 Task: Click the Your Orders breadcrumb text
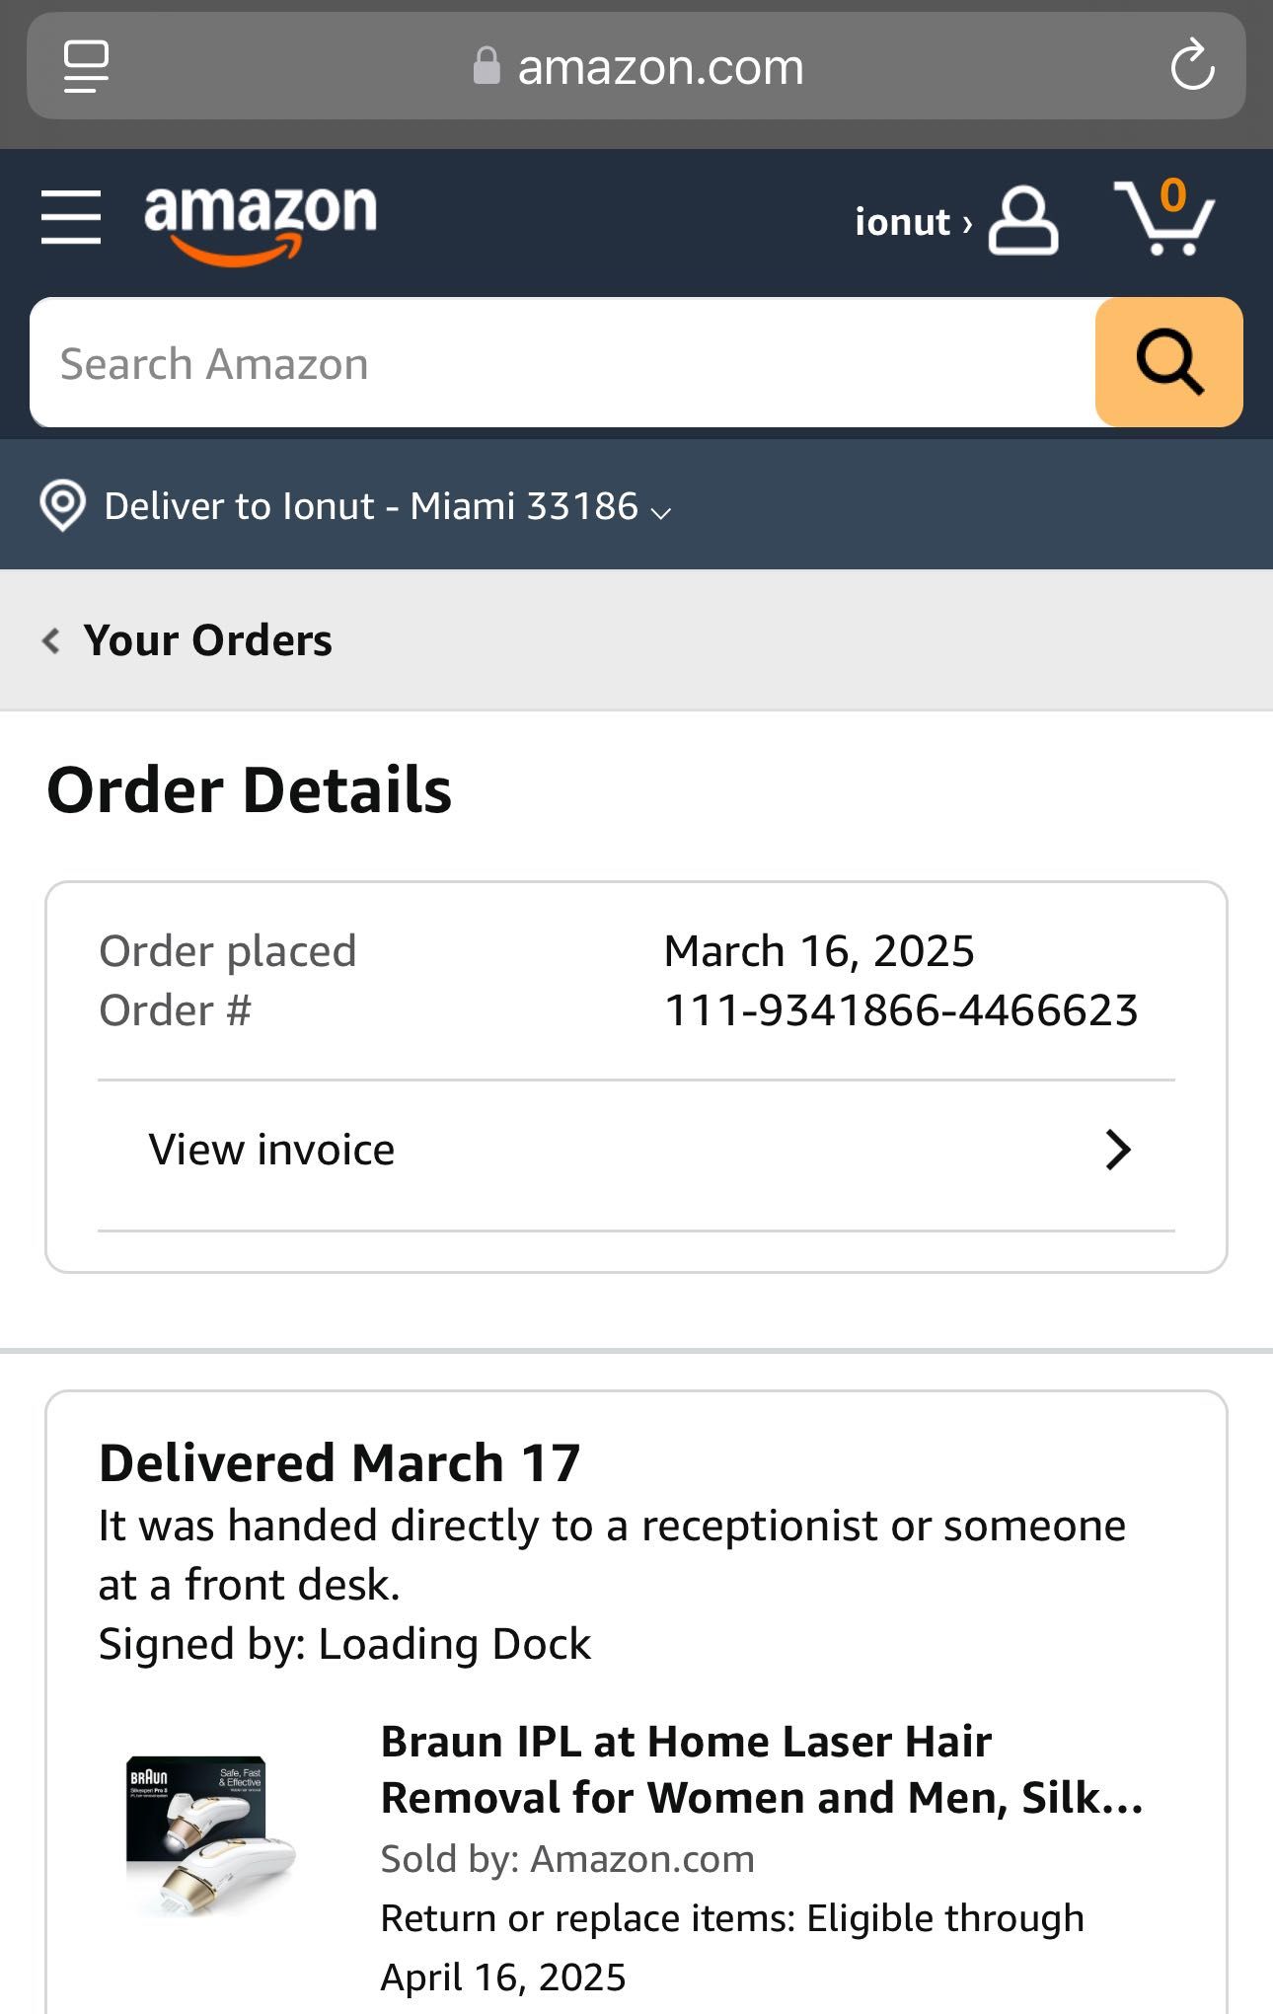point(208,640)
